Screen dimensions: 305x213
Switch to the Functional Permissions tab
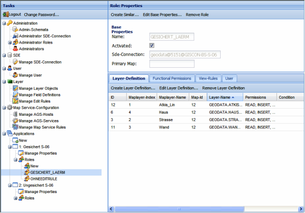click(x=172, y=78)
